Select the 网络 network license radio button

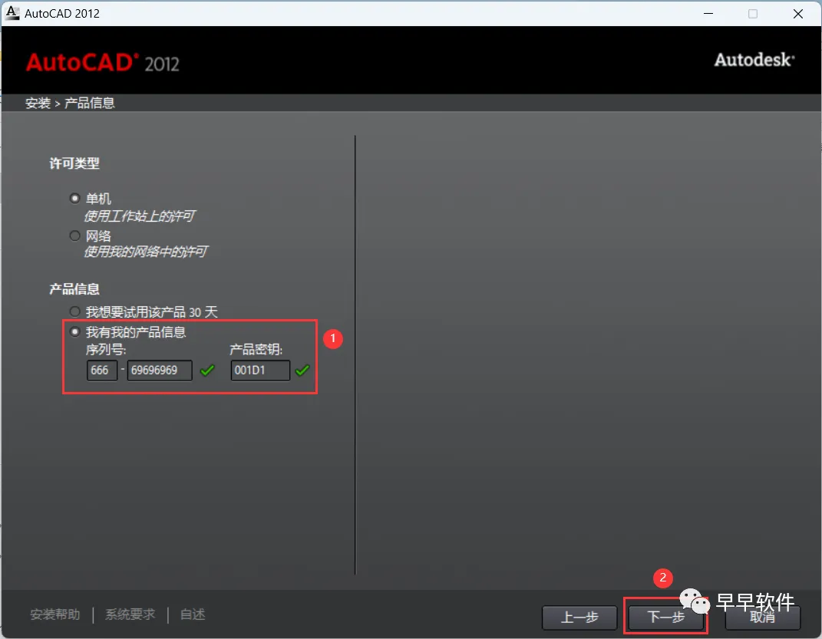pos(75,236)
